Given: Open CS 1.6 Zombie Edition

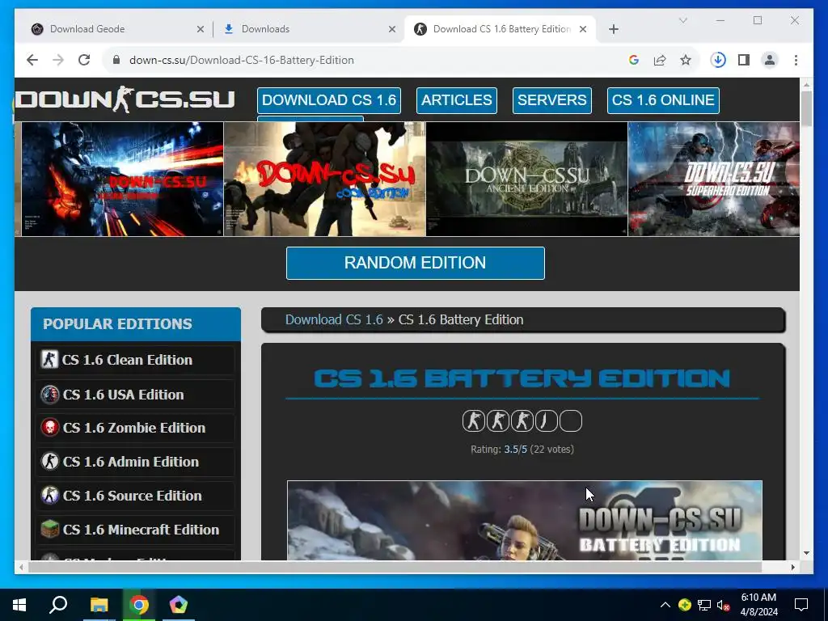Looking at the screenshot, I should pyautogui.click(x=135, y=428).
